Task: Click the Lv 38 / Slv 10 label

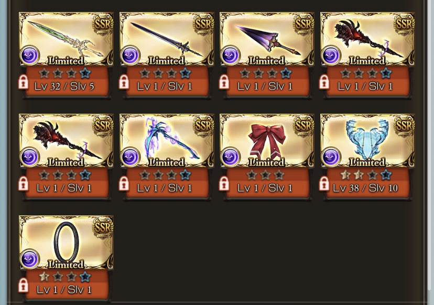Action: click(365, 188)
